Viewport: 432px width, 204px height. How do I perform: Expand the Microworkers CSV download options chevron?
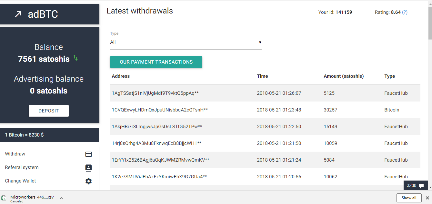pos(61,198)
